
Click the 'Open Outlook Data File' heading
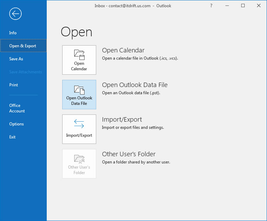[135, 85]
